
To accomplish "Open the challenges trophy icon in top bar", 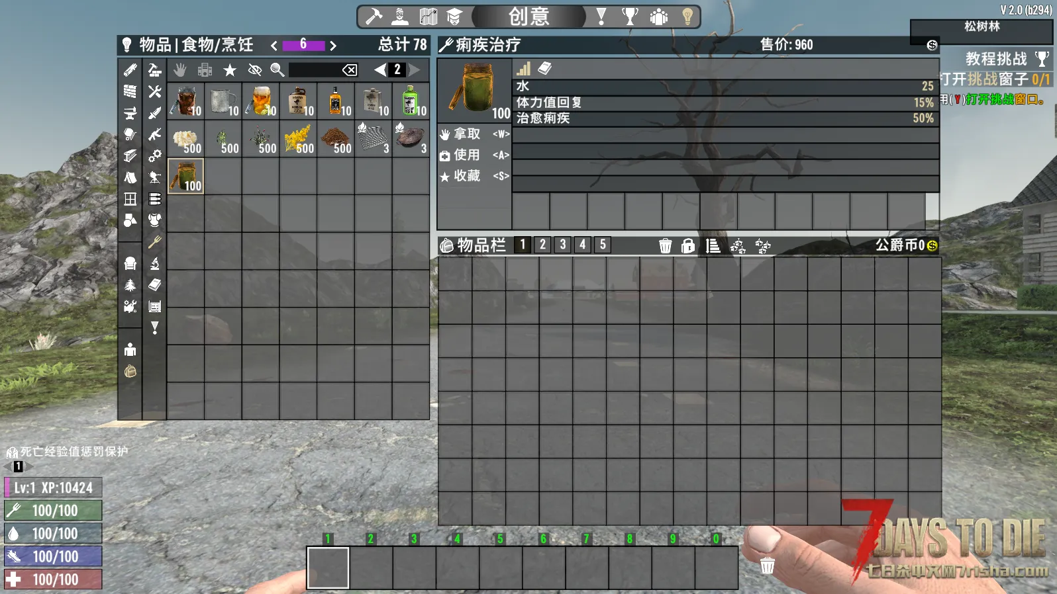I will [x=630, y=17].
